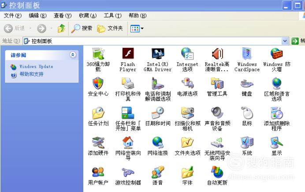The width and height of the screenshot is (305, 192).
Task: Open the 编辑(E) menu
Action: pyautogui.click(x=37, y=15)
